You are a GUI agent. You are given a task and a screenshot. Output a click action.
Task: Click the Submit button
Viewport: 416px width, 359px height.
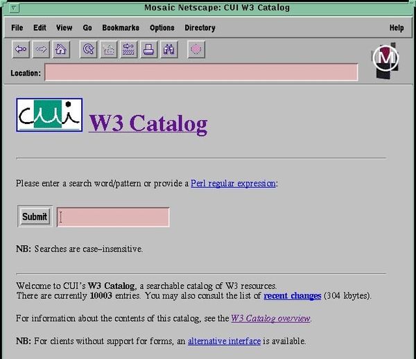coord(35,216)
